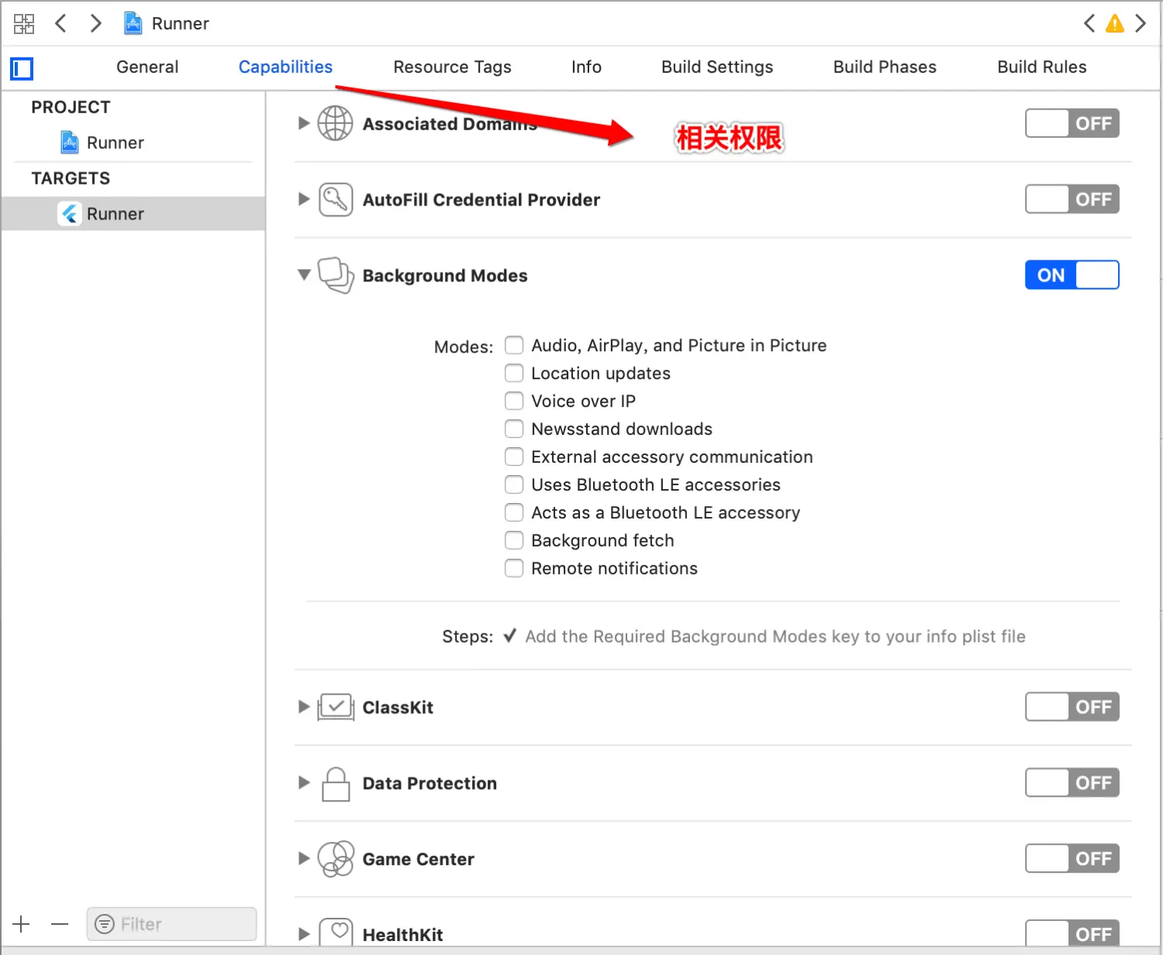The width and height of the screenshot is (1163, 955).
Task: Click the Data Protection lock icon
Action: point(336,784)
